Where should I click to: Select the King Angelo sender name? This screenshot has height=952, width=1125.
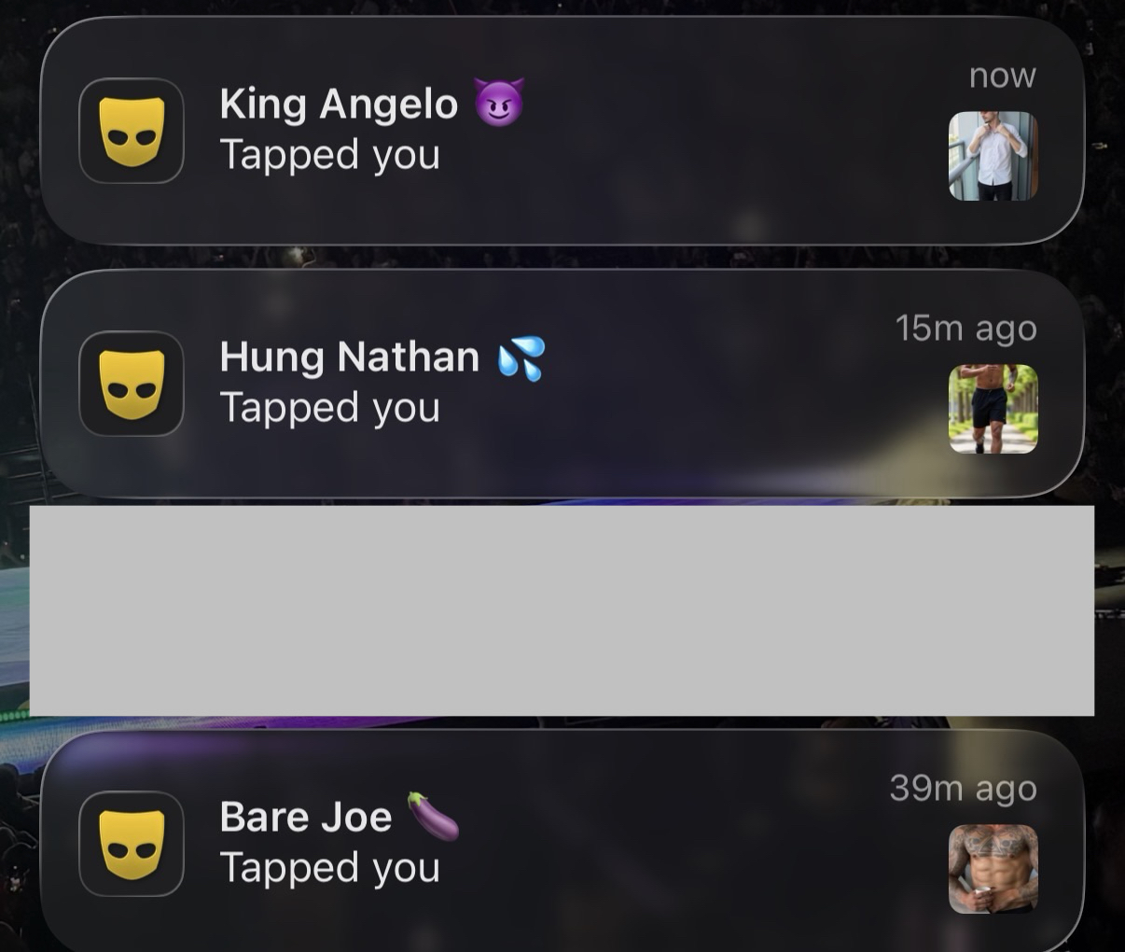pyautogui.click(x=339, y=104)
